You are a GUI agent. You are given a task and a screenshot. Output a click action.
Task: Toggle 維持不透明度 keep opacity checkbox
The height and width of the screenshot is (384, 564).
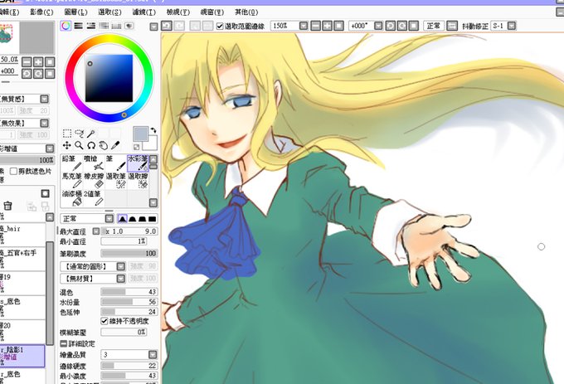(x=105, y=321)
